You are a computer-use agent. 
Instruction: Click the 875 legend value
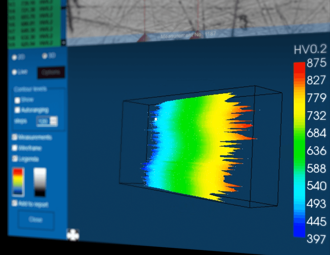(316, 63)
